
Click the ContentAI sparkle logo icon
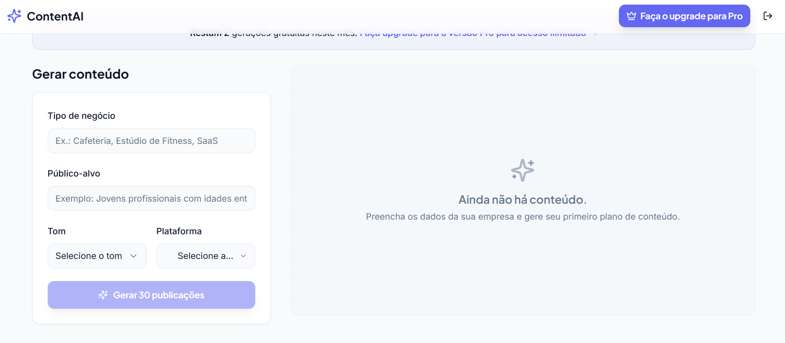[14, 16]
